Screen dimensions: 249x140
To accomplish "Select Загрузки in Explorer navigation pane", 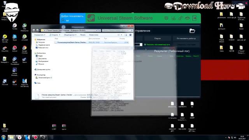I will [x=40, y=42].
